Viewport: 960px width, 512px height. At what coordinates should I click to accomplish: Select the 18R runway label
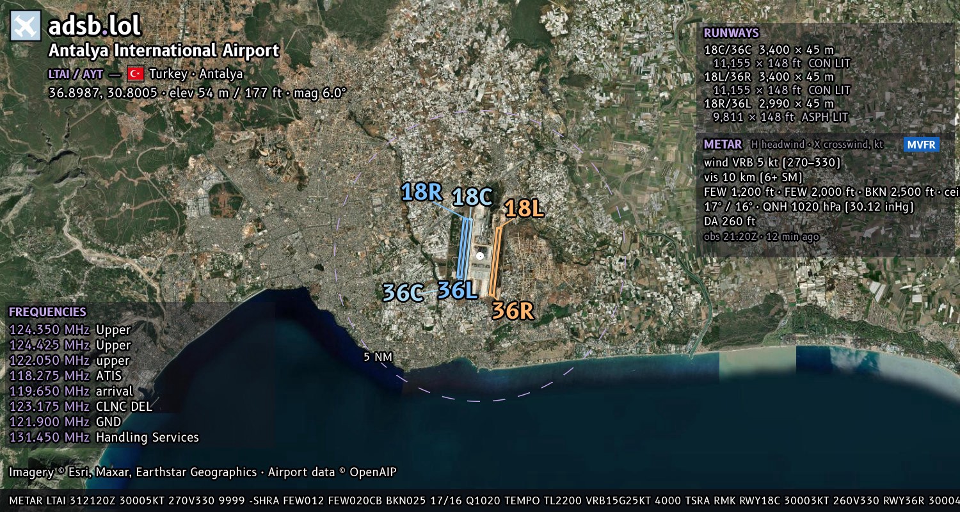(x=422, y=191)
